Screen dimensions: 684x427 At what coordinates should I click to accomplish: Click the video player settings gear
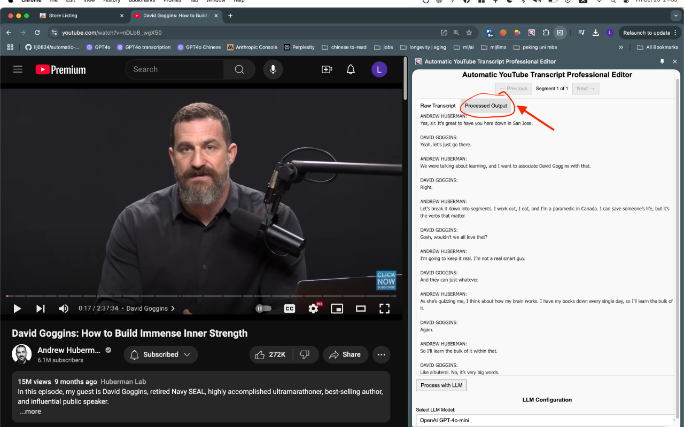(314, 309)
